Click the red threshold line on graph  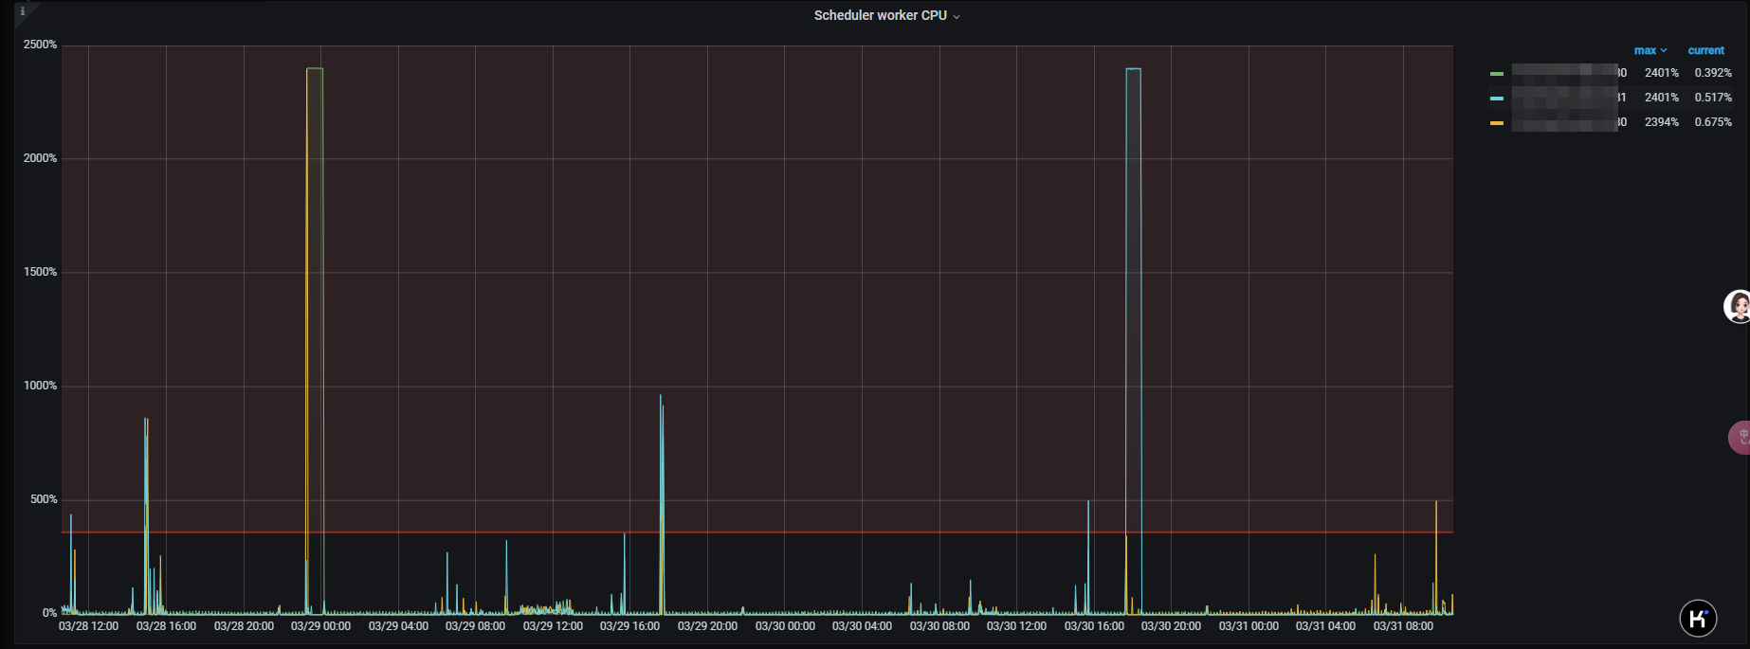[758, 532]
